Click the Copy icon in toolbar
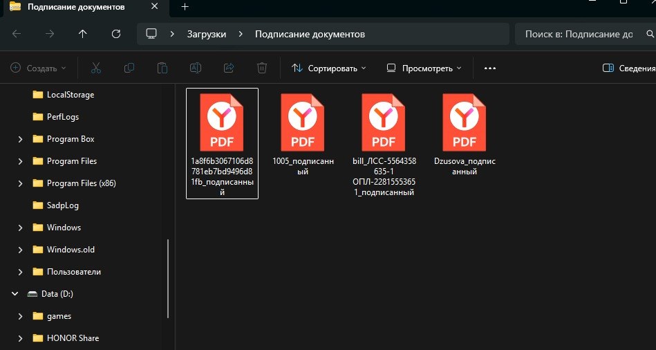Viewport: 656px width, 350px height. click(129, 68)
